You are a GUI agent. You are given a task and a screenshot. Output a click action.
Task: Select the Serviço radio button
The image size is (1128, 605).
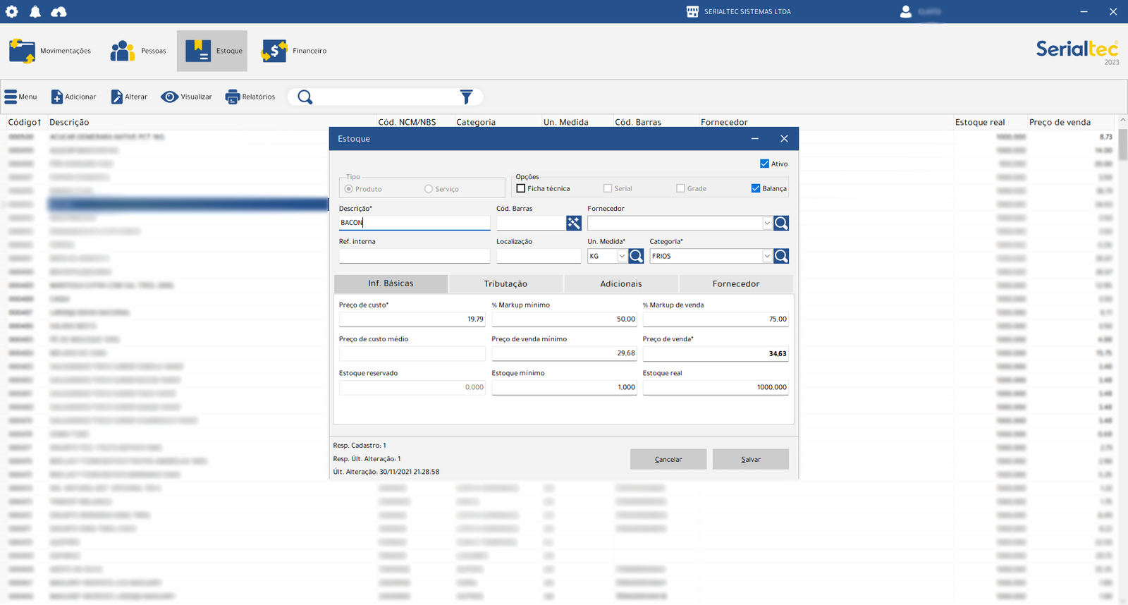(429, 189)
